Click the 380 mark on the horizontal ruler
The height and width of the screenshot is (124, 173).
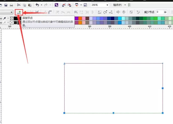(90, 27)
